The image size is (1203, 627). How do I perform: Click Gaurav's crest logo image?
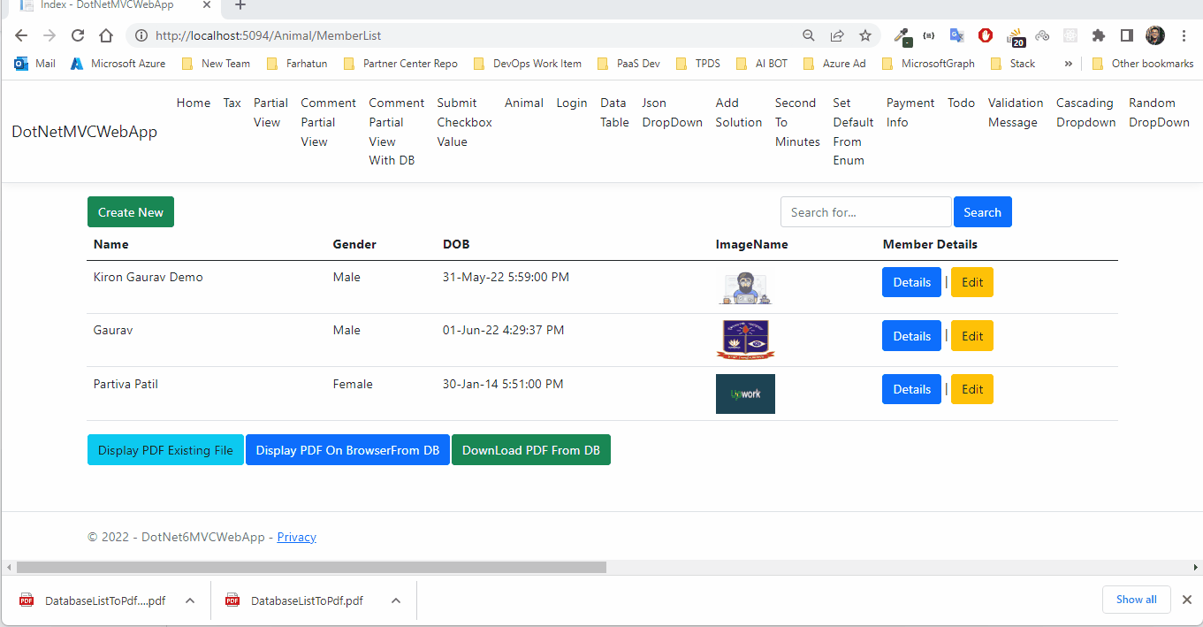745,340
